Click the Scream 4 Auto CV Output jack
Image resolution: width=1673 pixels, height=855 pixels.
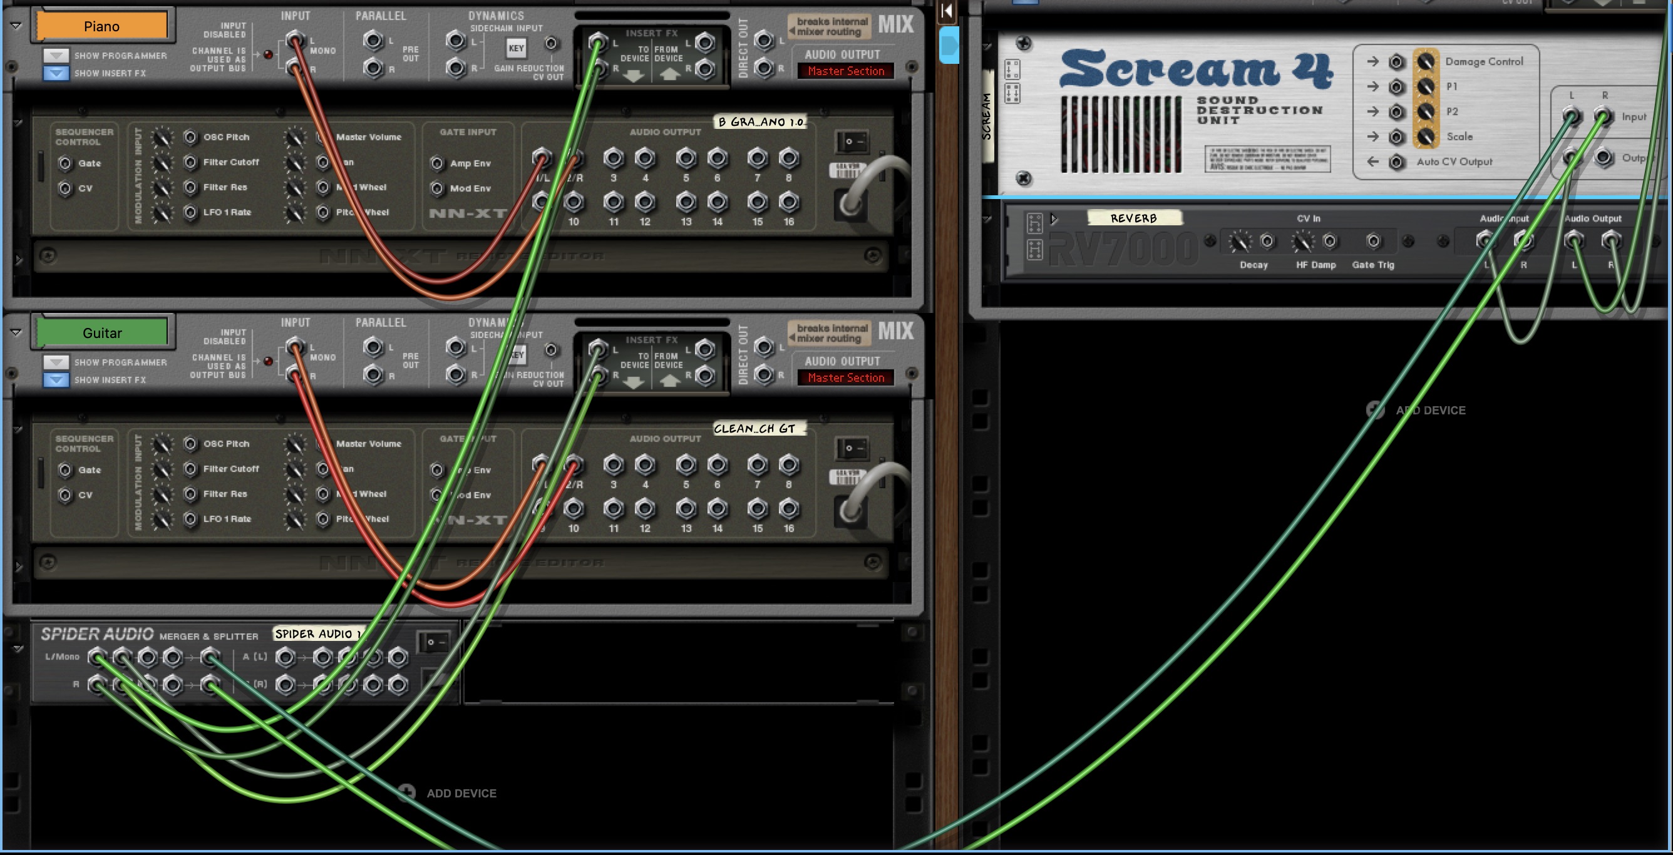pyautogui.click(x=1396, y=161)
